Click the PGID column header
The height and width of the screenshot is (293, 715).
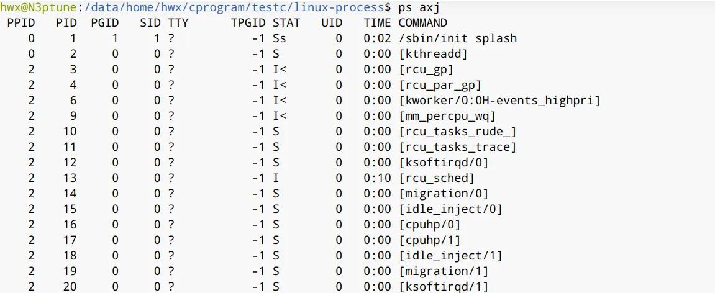click(104, 23)
